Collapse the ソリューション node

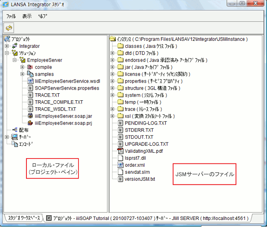coord(7,53)
